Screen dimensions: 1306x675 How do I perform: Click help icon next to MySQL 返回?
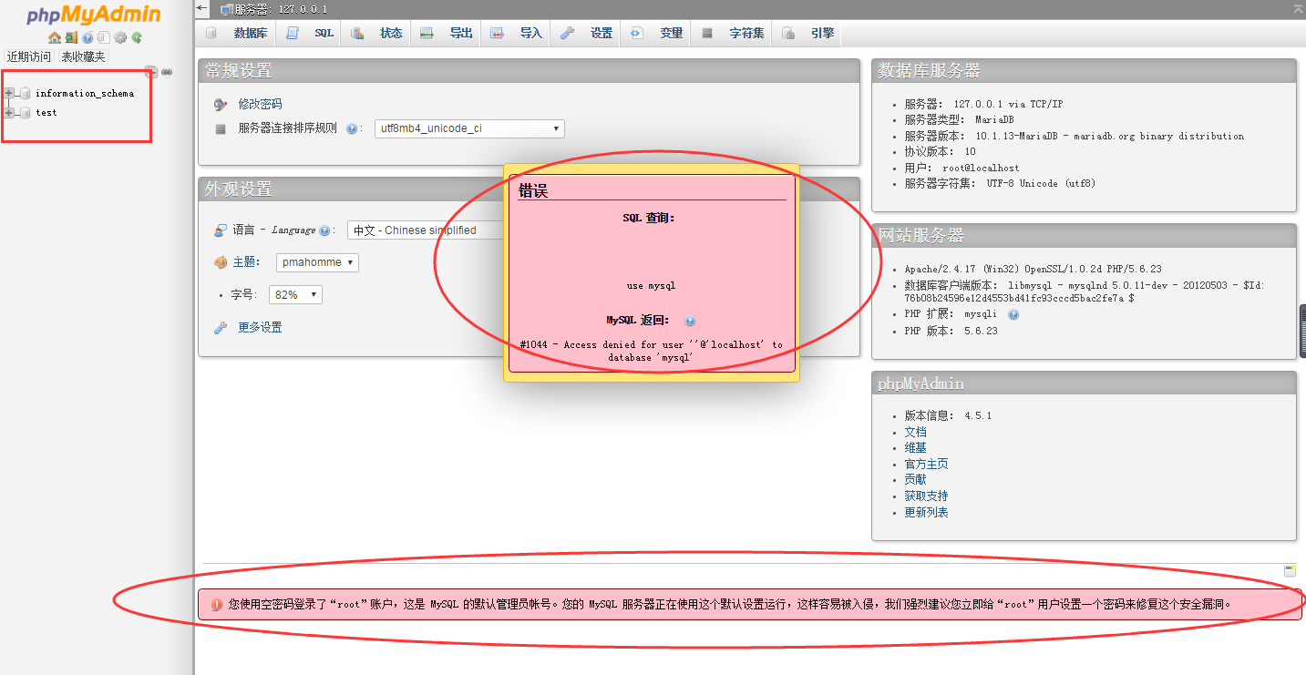tap(690, 321)
